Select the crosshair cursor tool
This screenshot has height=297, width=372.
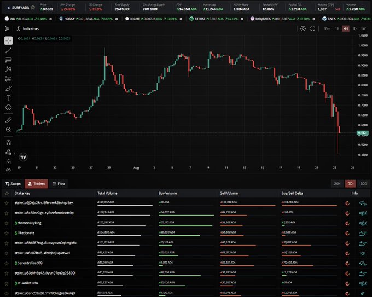pos(9,40)
